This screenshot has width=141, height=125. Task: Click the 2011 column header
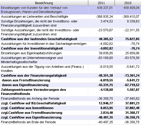[x=101, y=3]
